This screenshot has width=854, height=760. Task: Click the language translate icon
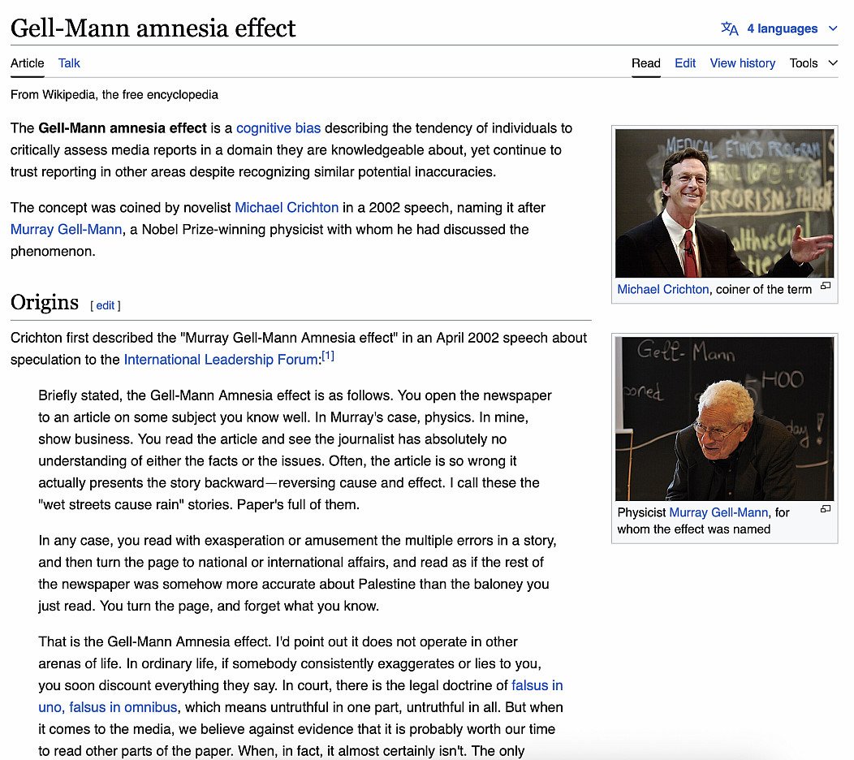(x=729, y=28)
